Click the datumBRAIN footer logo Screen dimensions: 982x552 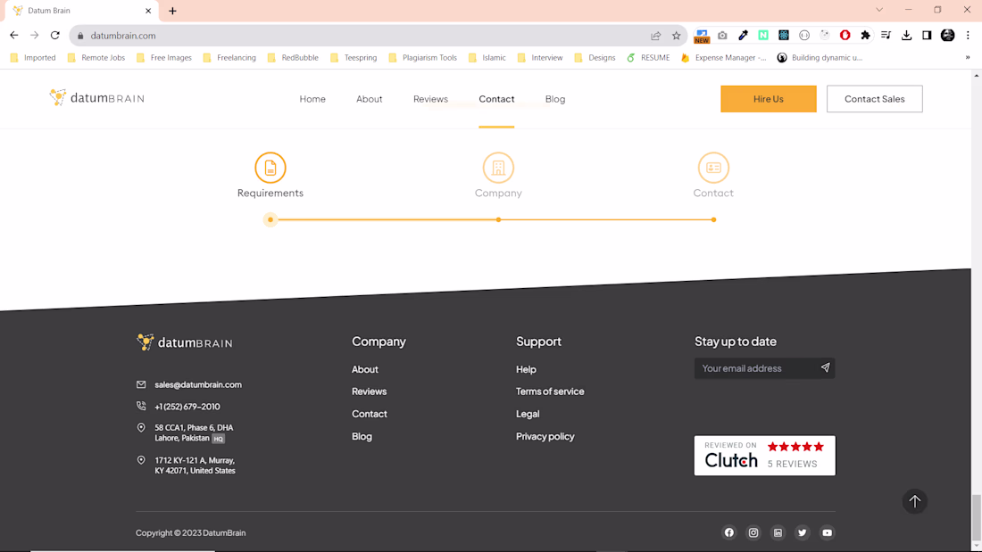[185, 342]
